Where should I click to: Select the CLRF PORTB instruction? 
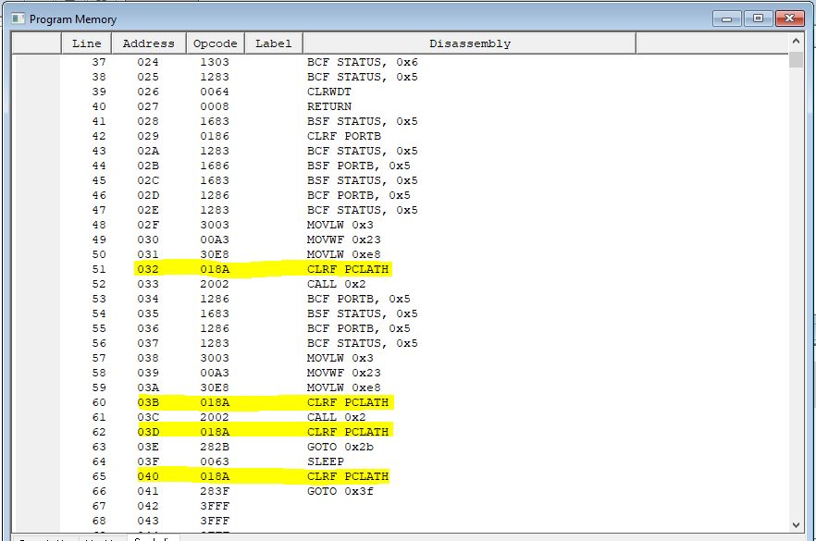click(x=344, y=136)
